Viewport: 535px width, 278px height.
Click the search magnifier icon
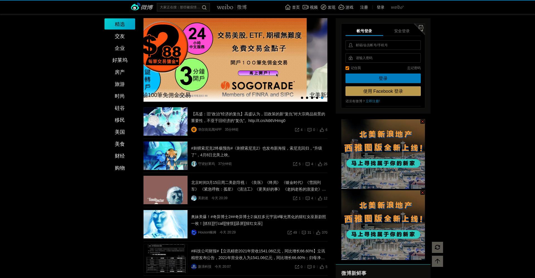click(x=204, y=8)
